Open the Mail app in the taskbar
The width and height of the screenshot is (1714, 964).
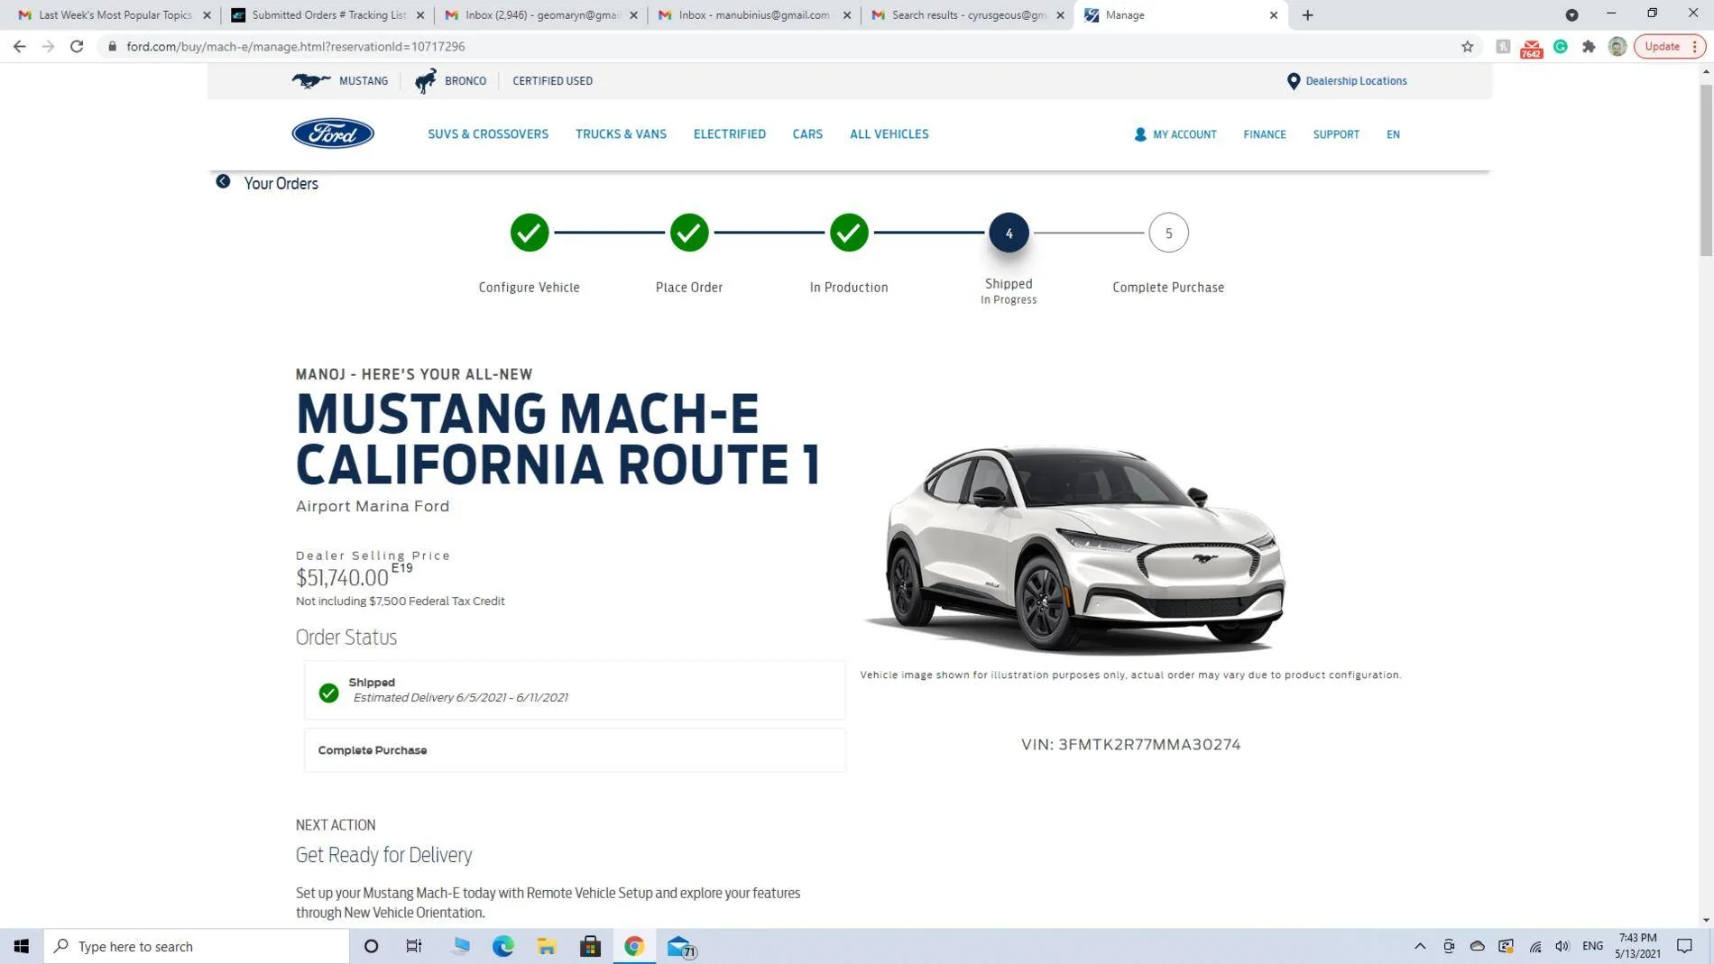[x=680, y=946]
